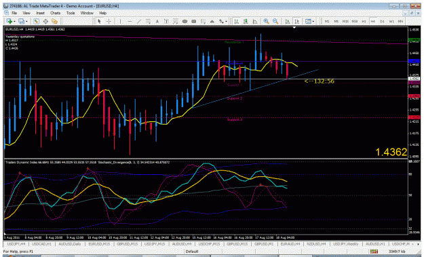424x257 pixels.
Task: Select the Rectangle drawing tool
Action: pos(194,21)
